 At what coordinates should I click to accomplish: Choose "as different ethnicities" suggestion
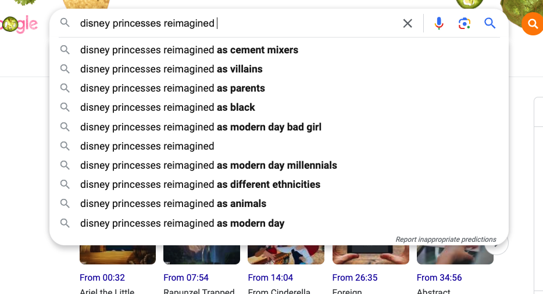click(x=200, y=184)
